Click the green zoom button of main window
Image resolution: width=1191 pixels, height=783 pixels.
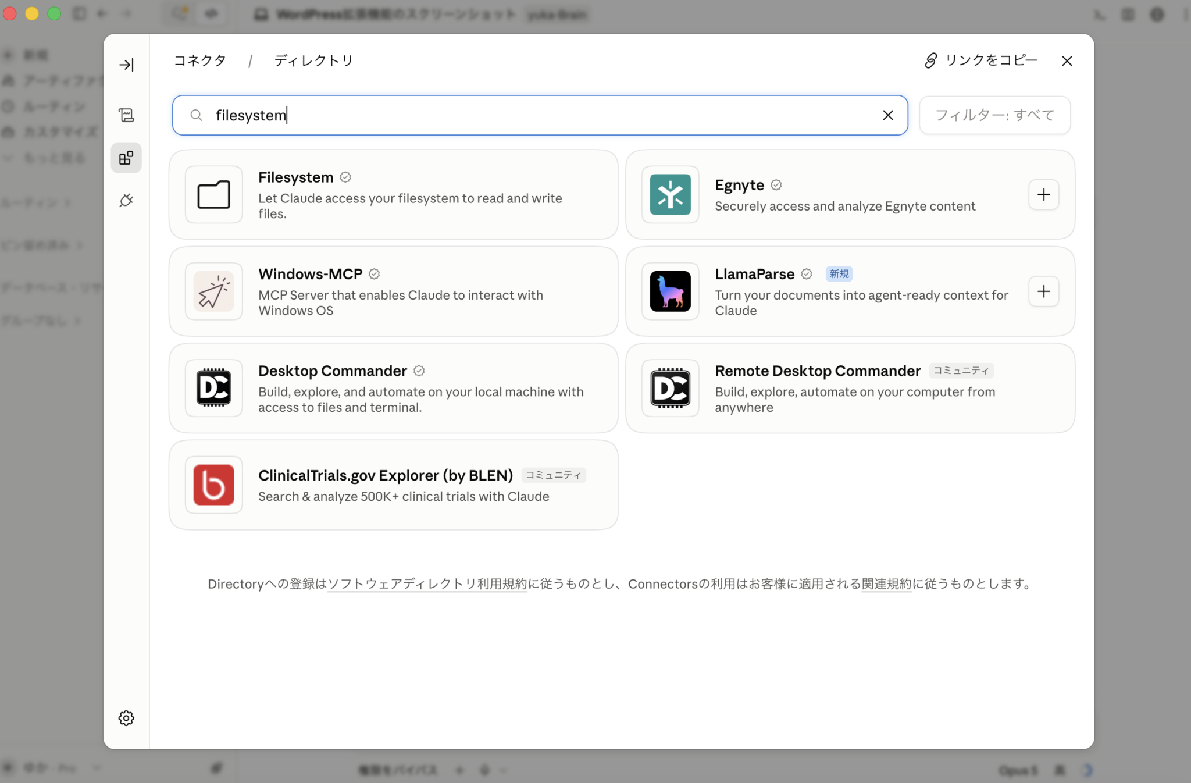coord(54,14)
